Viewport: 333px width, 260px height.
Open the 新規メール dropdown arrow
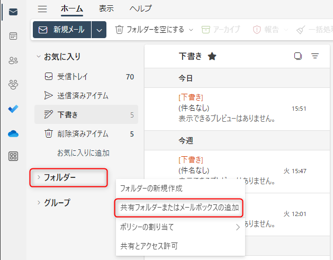coord(99,30)
